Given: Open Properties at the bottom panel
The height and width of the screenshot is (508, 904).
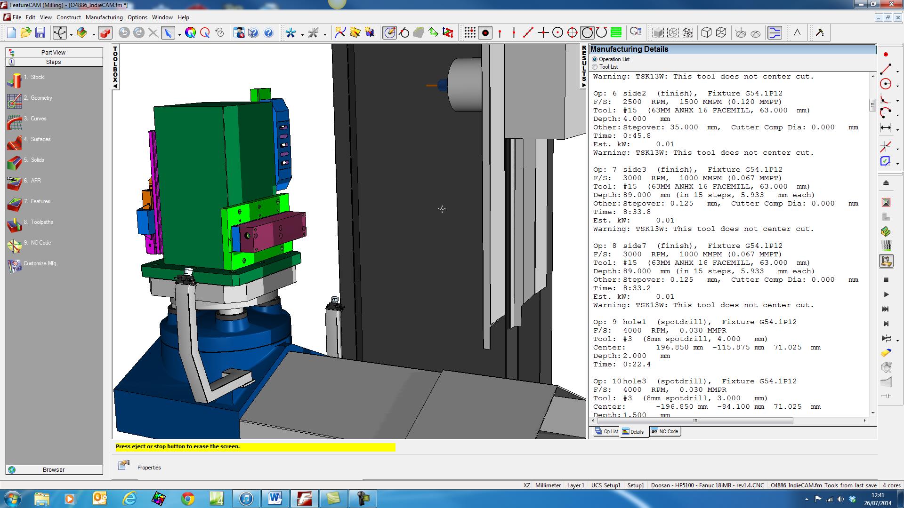Looking at the screenshot, I should tap(149, 468).
